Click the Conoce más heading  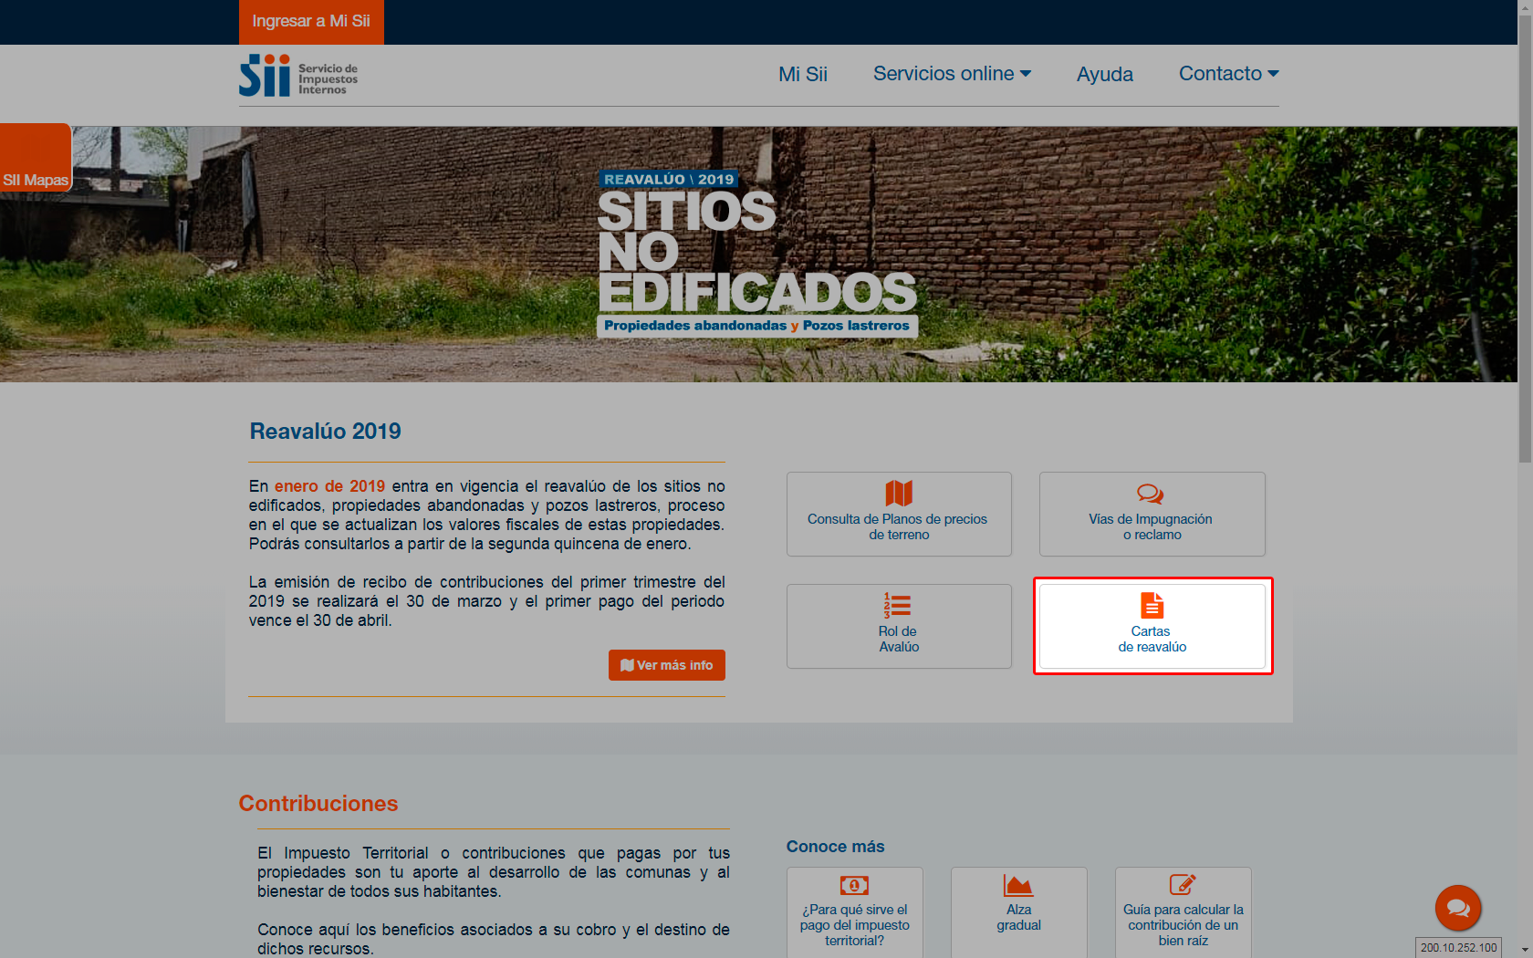pyautogui.click(x=836, y=847)
